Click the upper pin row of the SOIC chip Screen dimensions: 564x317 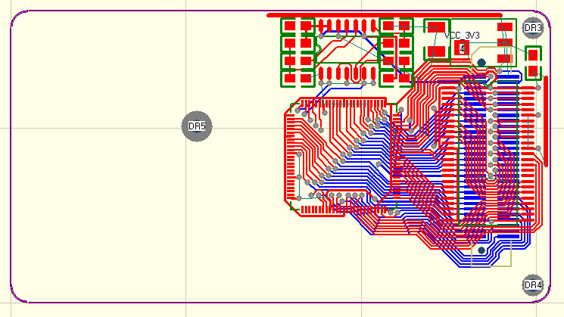[347, 25]
